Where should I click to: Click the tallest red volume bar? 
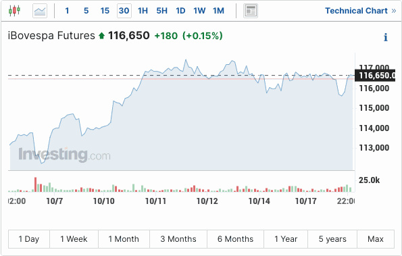[x=35, y=184]
